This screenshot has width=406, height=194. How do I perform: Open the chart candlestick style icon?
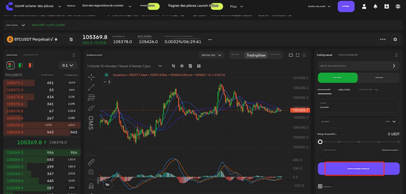point(174,66)
